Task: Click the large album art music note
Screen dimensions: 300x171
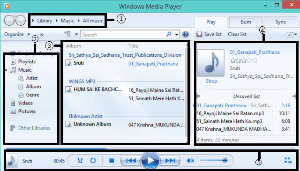Action: click(x=211, y=63)
